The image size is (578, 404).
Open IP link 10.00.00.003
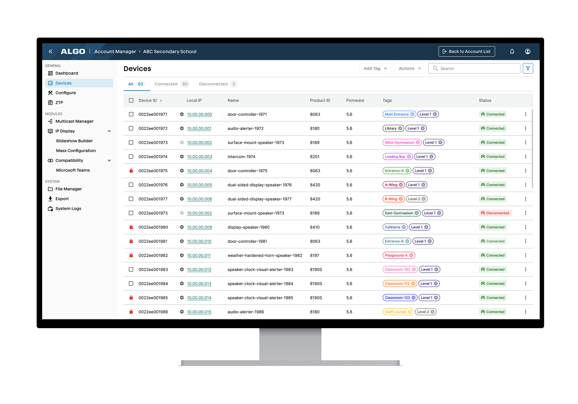click(x=199, y=157)
